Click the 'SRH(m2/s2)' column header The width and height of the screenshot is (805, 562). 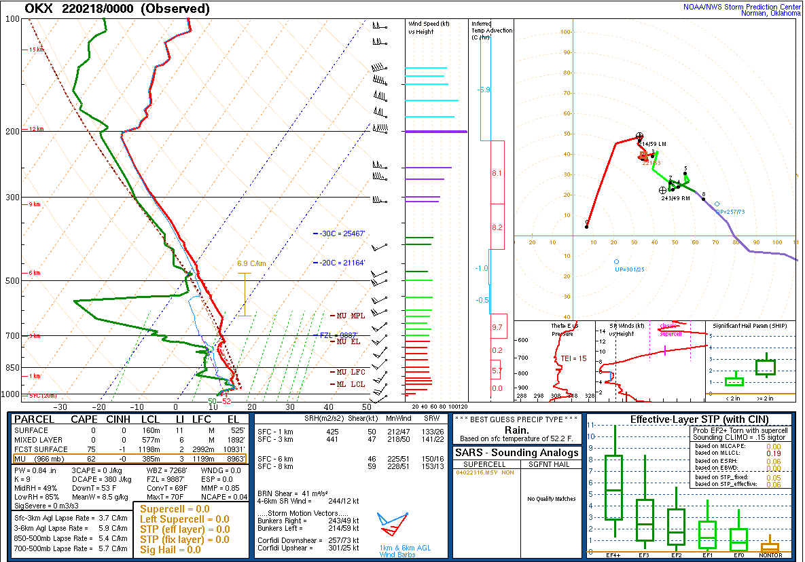(x=324, y=418)
